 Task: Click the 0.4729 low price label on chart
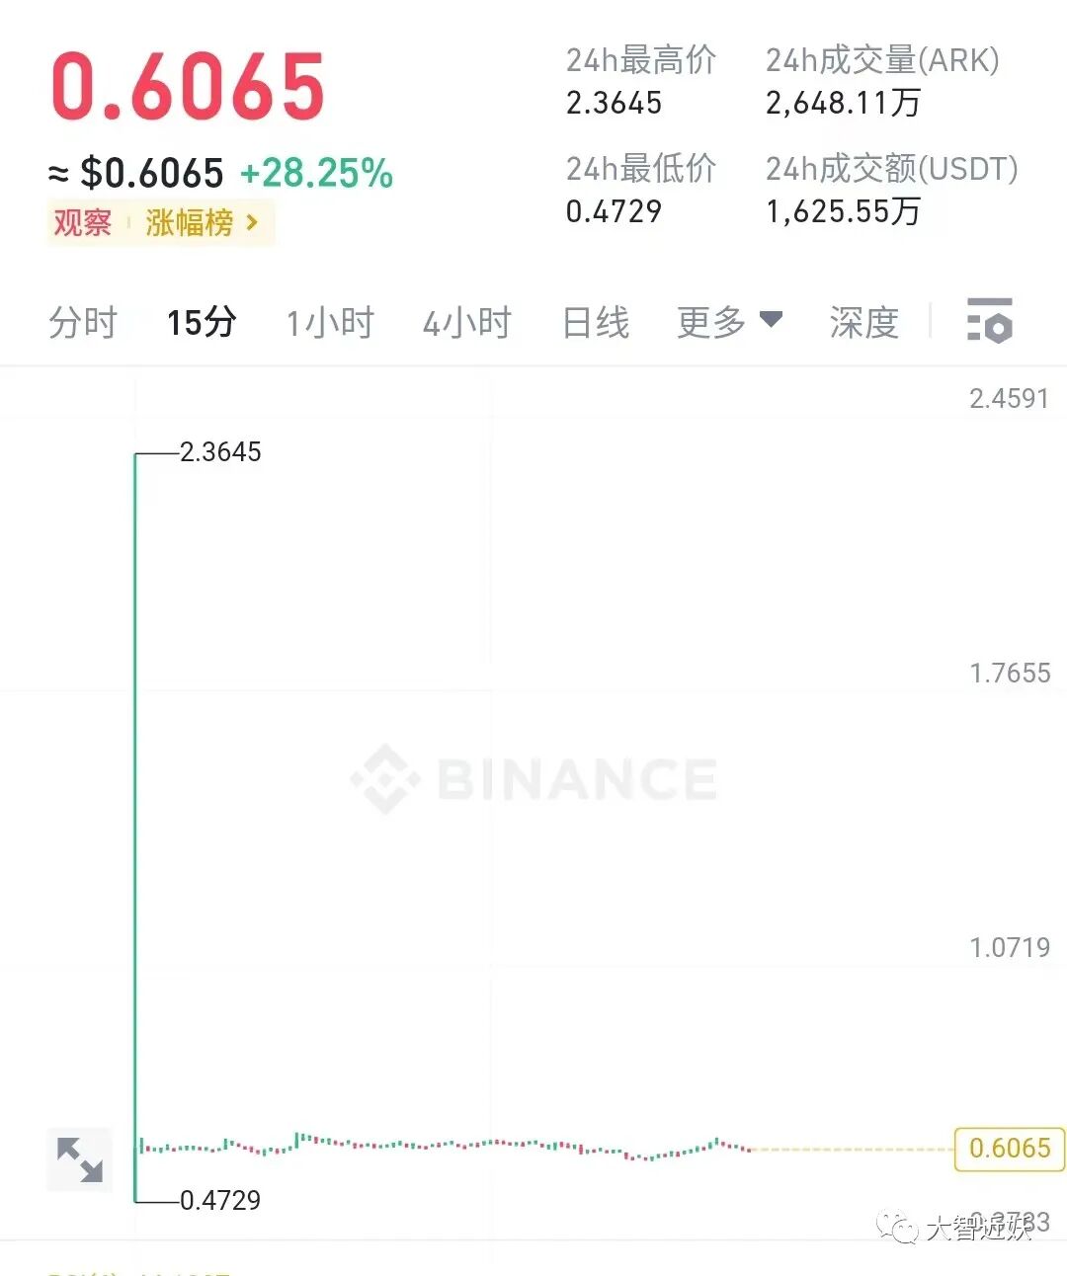(220, 1201)
